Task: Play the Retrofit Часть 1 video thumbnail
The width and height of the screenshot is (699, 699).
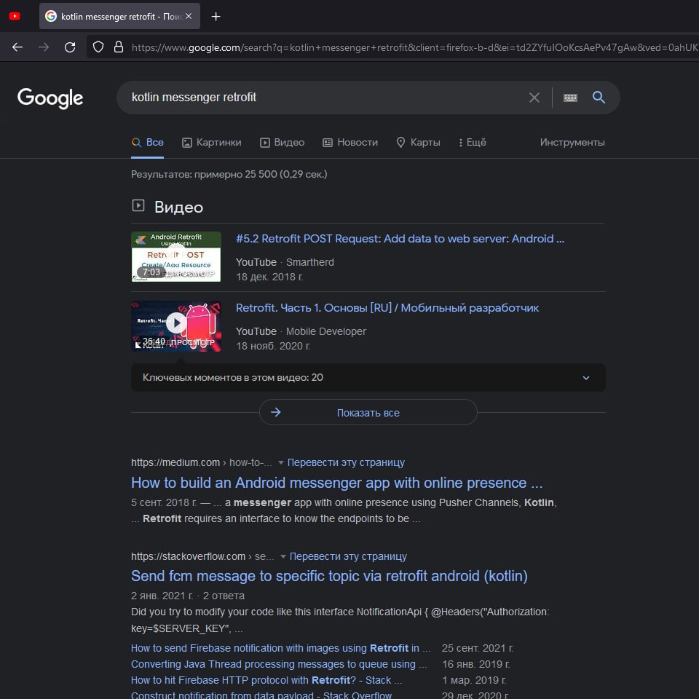Action: (176, 326)
